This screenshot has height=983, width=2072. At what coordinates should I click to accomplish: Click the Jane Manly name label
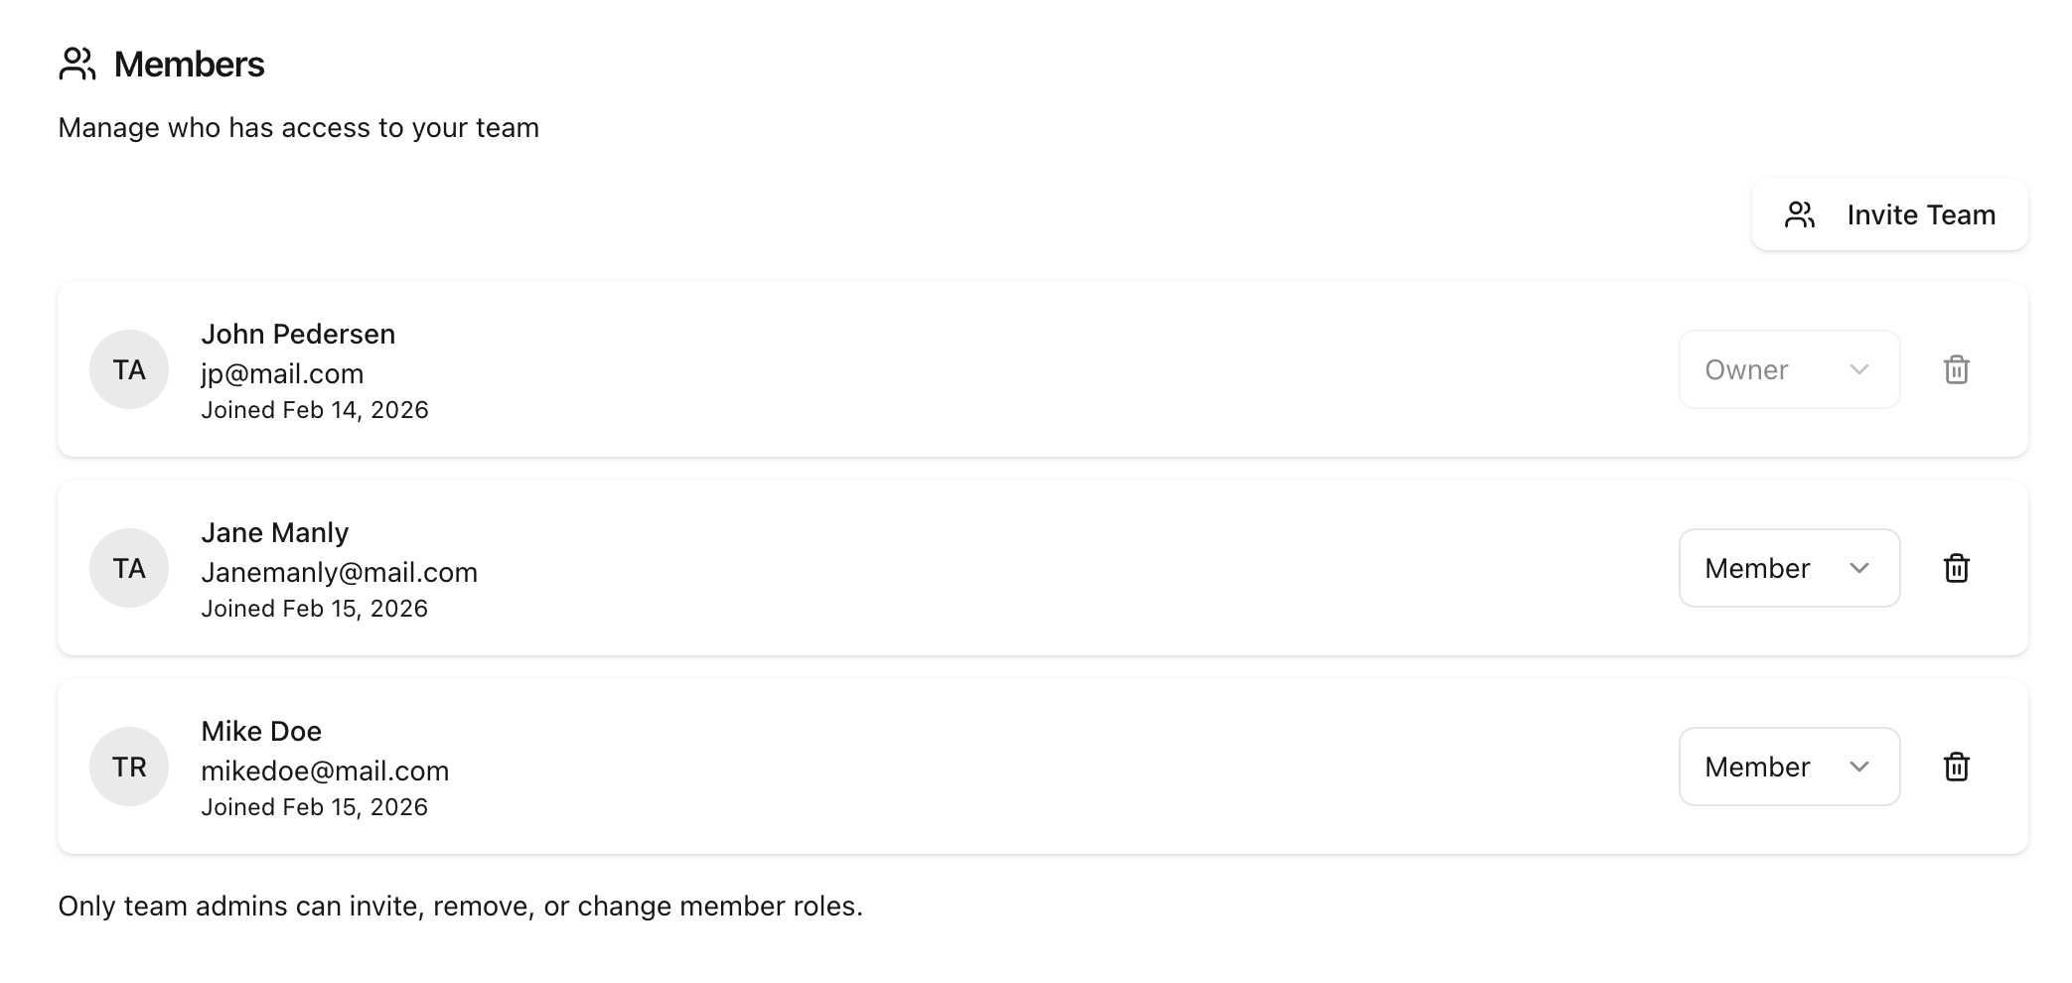pos(274,532)
